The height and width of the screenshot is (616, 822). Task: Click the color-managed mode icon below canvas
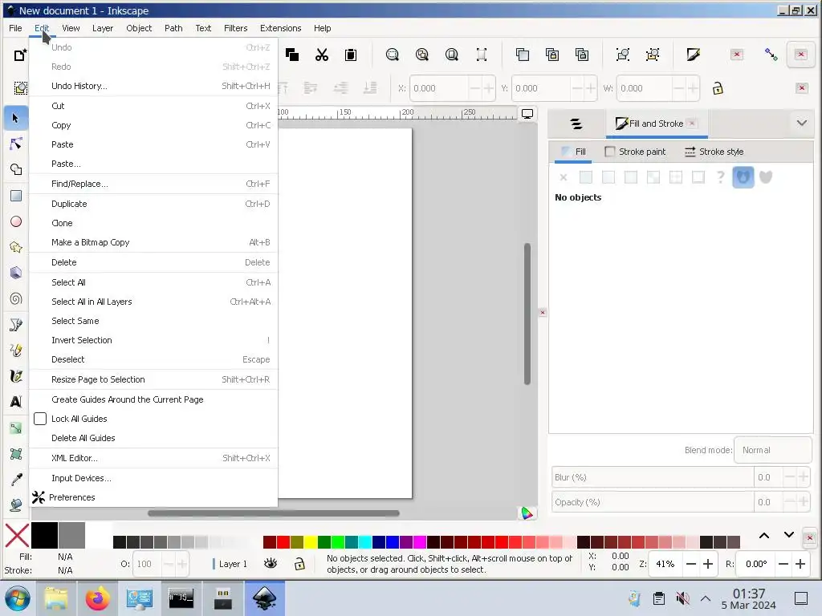[527, 513]
